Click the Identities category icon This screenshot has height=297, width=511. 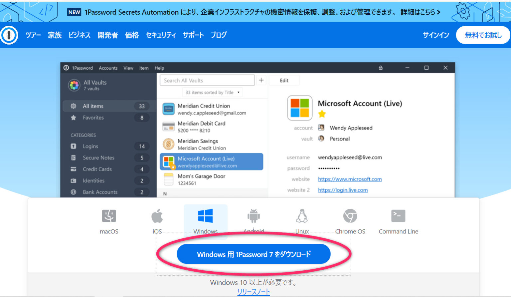(x=74, y=180)
